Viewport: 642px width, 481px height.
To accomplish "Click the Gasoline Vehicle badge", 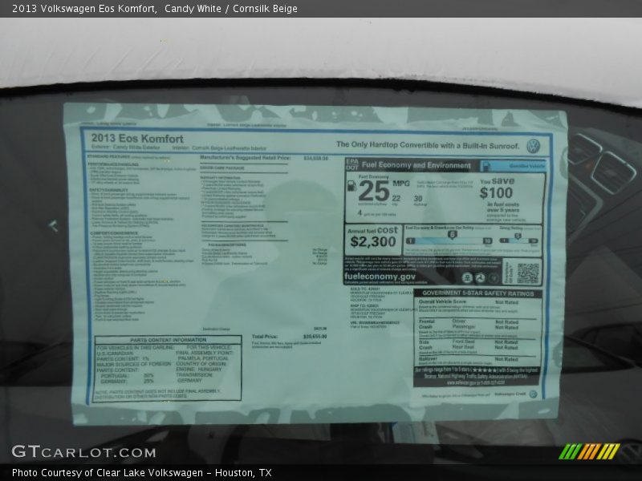I will pos(513,166).
